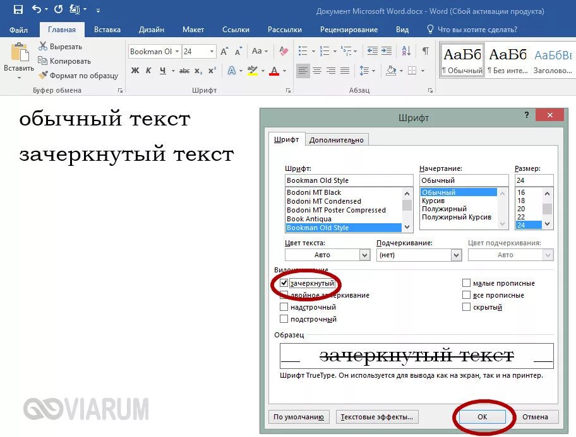Enable двойное зачеркивание checkbox
Screen dimensions: 576x437
tap(284, 295)
